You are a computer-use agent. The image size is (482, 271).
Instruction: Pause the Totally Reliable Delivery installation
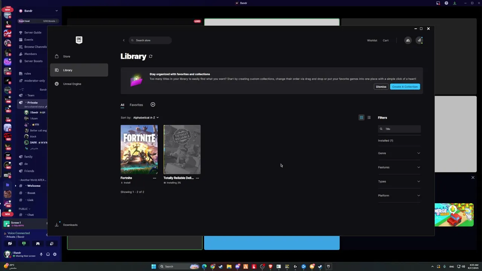tap(165, 183)
